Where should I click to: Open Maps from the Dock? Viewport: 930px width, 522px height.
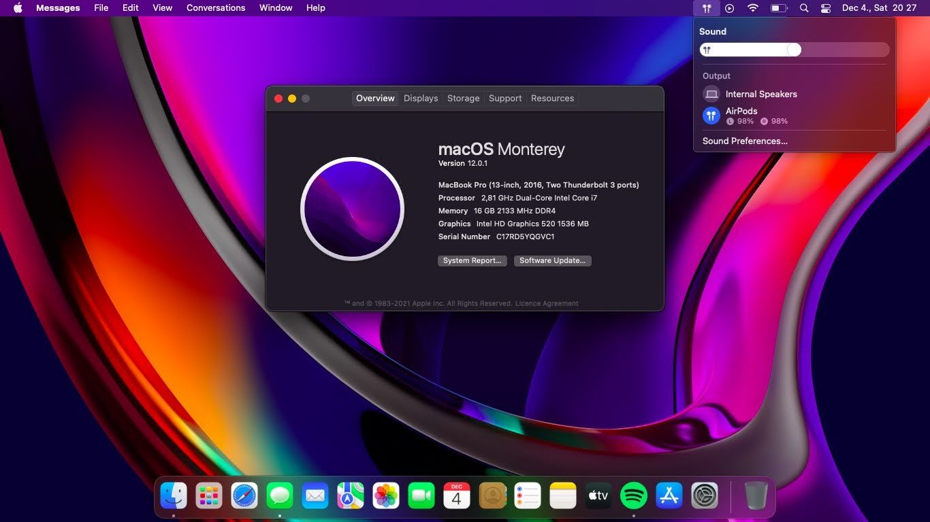(351, 495)
